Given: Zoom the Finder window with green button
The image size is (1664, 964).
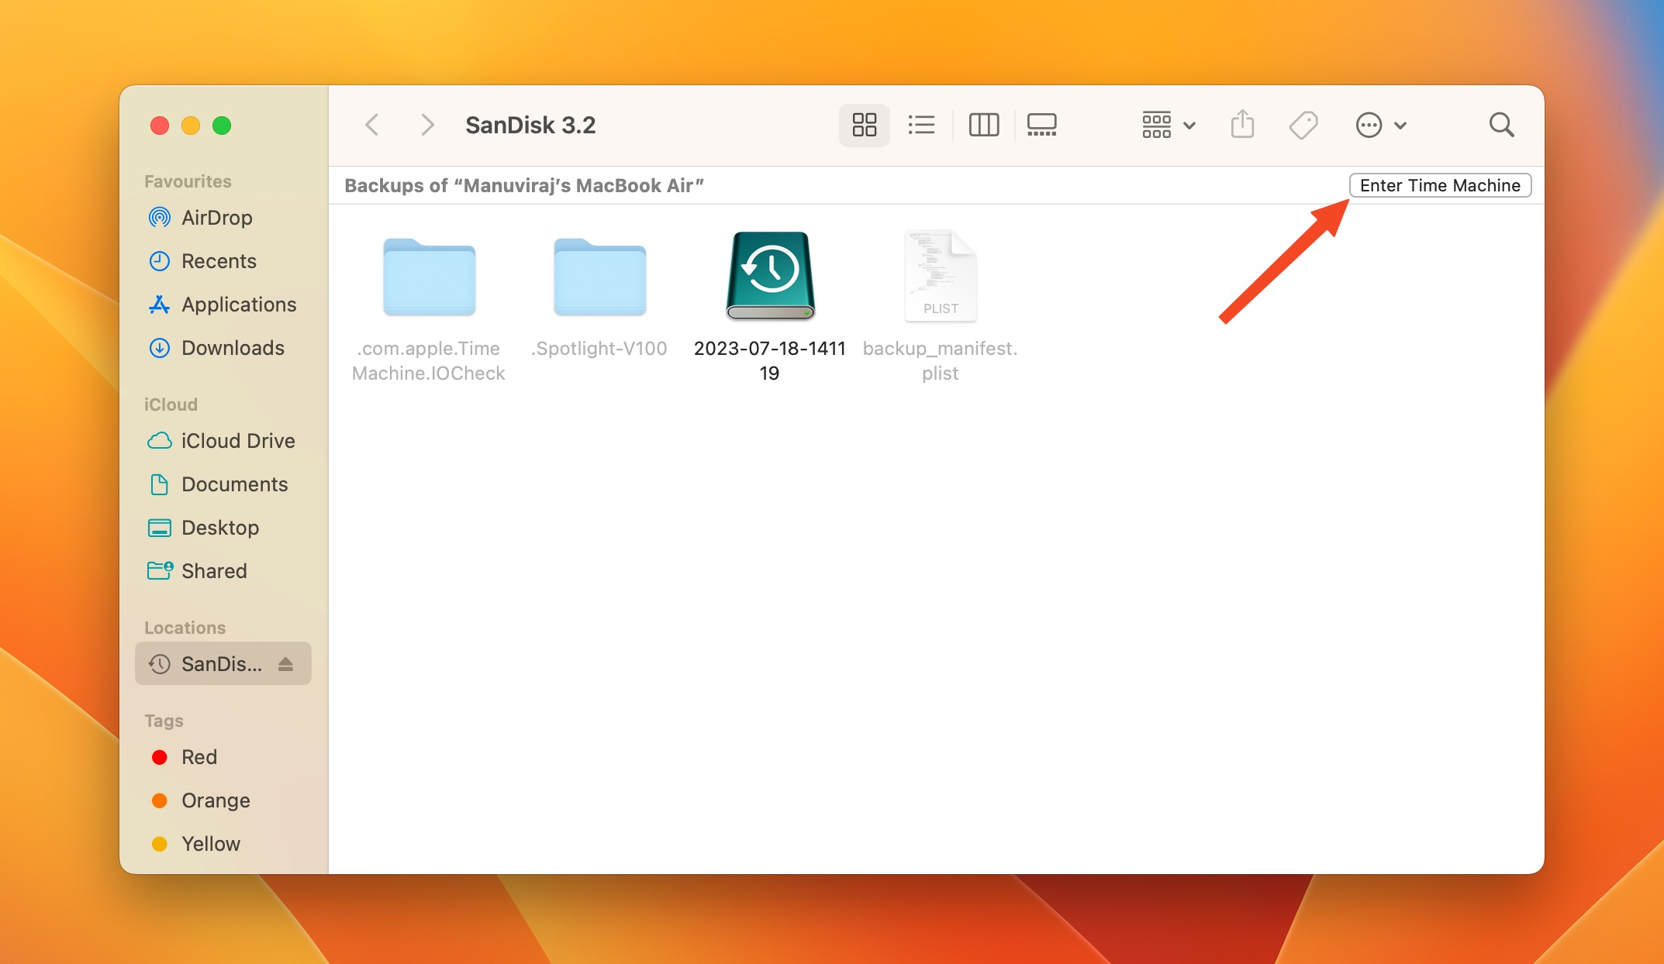Looking at the screenshot, I should click(x=222, y=126).
